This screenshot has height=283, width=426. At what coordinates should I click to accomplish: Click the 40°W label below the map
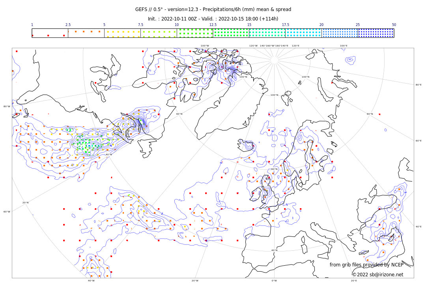point(91,281)
